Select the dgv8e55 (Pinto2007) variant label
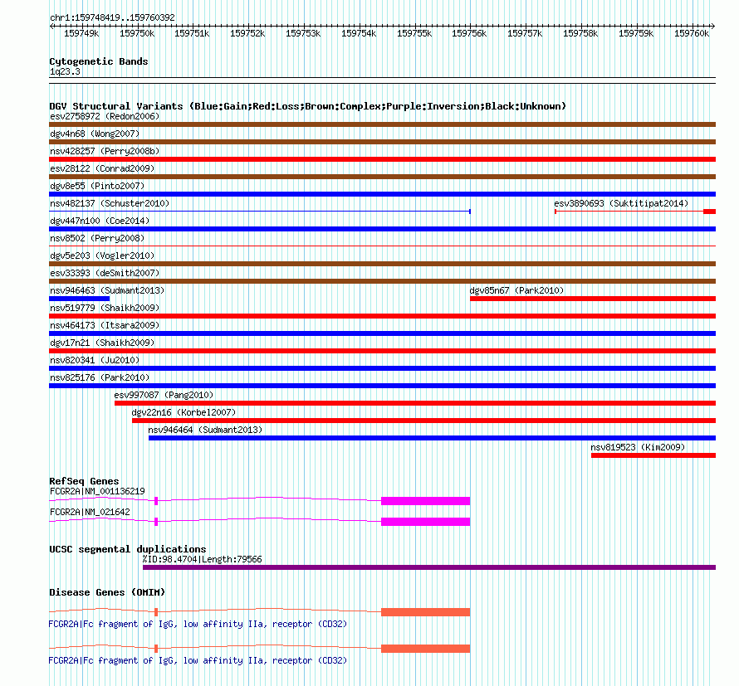This screenshot has height=686, width=739. pos(97,186)
